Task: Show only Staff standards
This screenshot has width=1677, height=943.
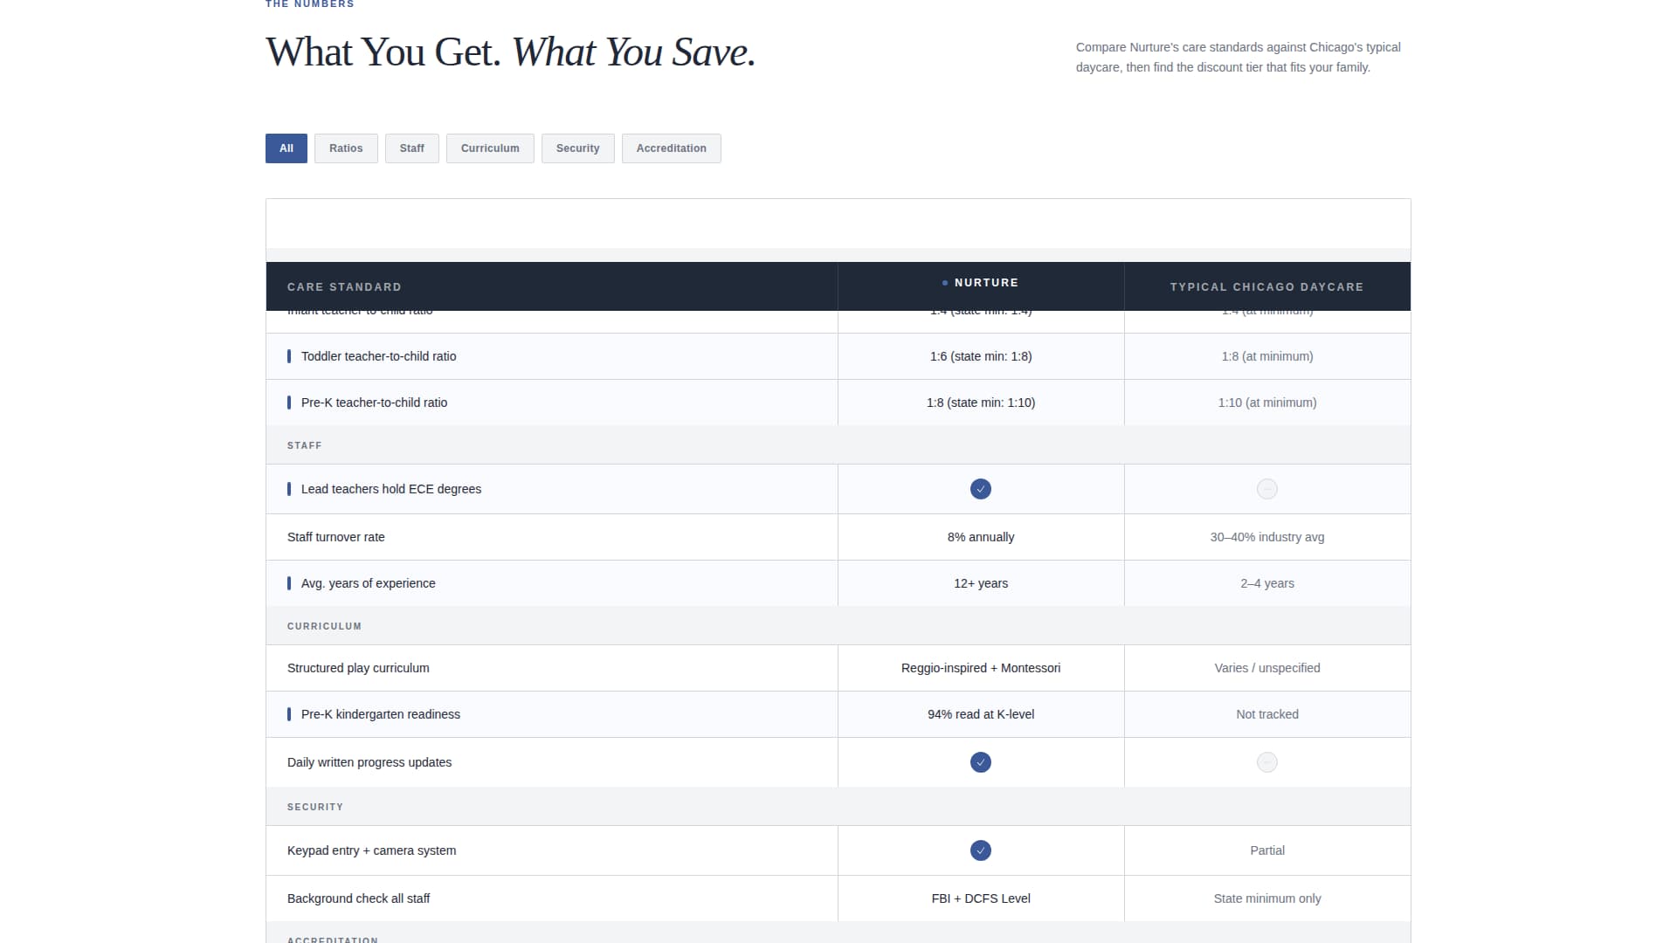Action: coord(411,148)
